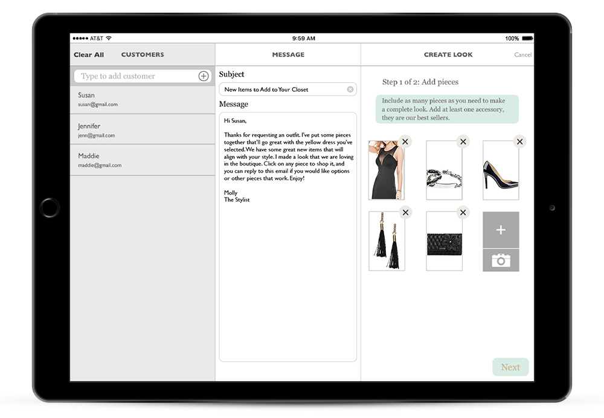This screenshot has height=418, width=604.
Task: Remove the black dress from the look
Action: (x=405, y=142)
